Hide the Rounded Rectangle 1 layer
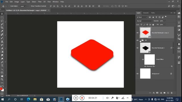The width and height of the screenshot is (182, 102). click(x=137, y=48)
